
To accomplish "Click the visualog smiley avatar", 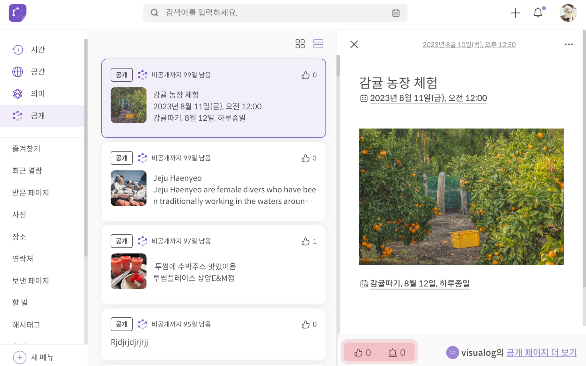I will [452, 352].
